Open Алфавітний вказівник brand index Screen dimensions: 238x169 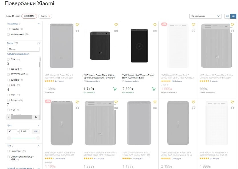tap(18, 54)
